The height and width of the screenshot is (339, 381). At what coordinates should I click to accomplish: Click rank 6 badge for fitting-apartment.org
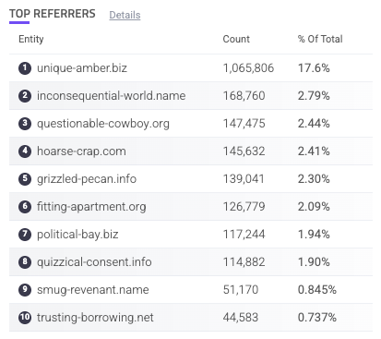pyautogui.click(x=25, y=207)
